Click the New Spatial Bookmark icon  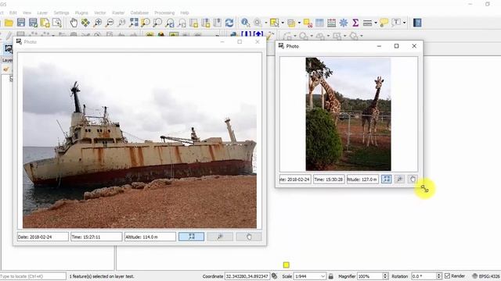point(205,23)
